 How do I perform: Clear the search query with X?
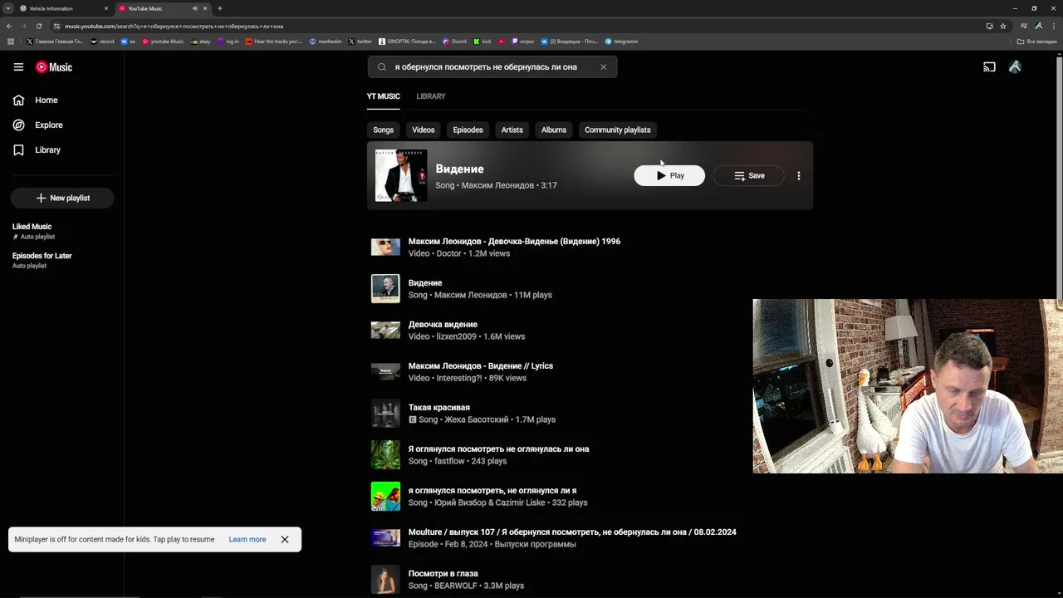click(604, 67)
